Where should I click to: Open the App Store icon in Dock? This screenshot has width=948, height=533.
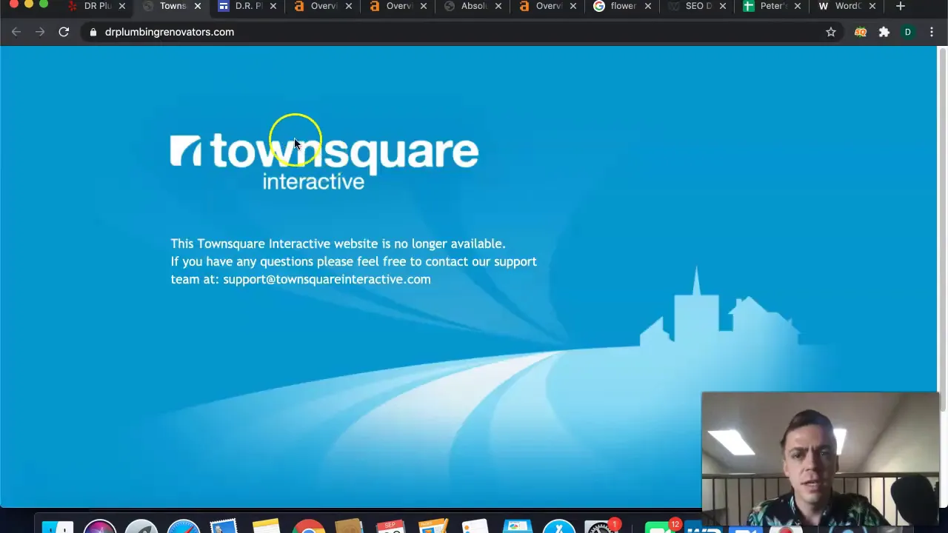tap(558, 526)
